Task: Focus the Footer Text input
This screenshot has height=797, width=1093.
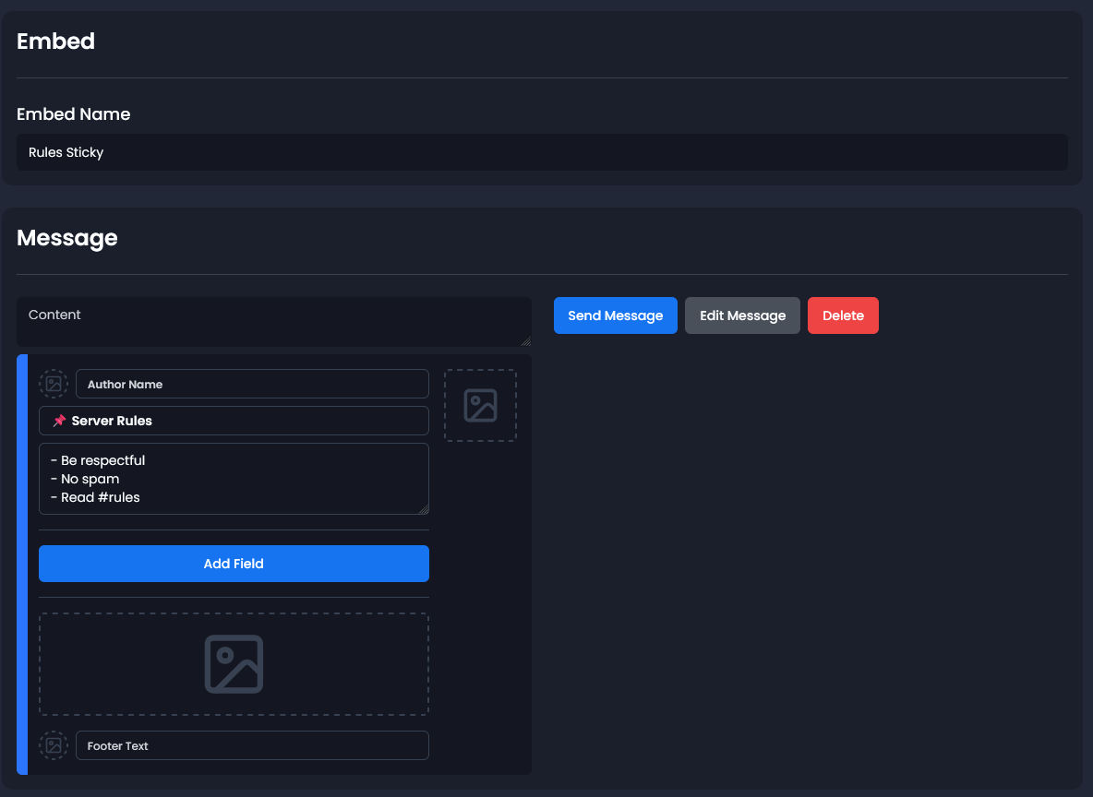Action: 252,745
